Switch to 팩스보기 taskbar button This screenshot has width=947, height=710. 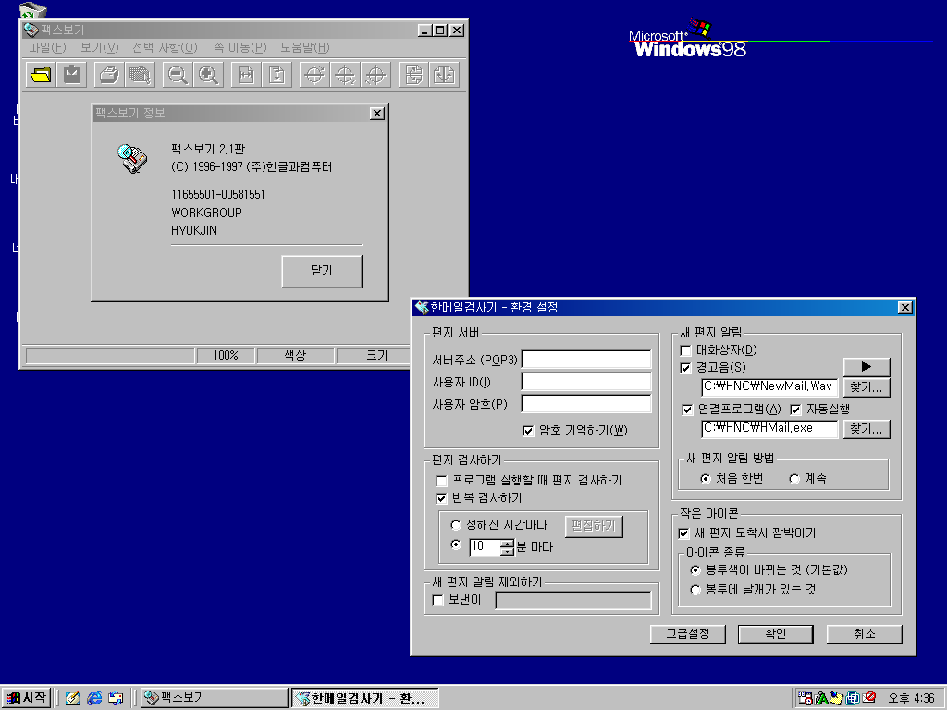point(215,698)
